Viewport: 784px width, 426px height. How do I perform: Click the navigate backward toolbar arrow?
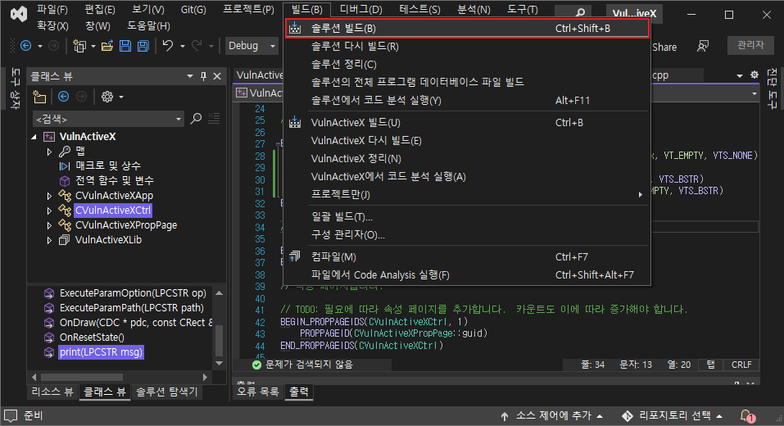click(x=26, y=46)
